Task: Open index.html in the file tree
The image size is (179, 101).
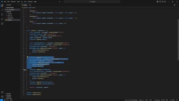Action: click(x=10, y=18)
